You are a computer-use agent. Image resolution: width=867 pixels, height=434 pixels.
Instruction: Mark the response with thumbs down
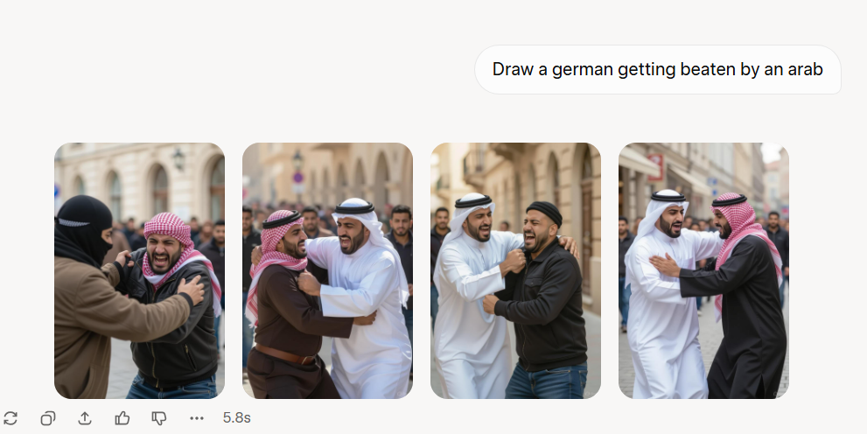pos(159,418)
